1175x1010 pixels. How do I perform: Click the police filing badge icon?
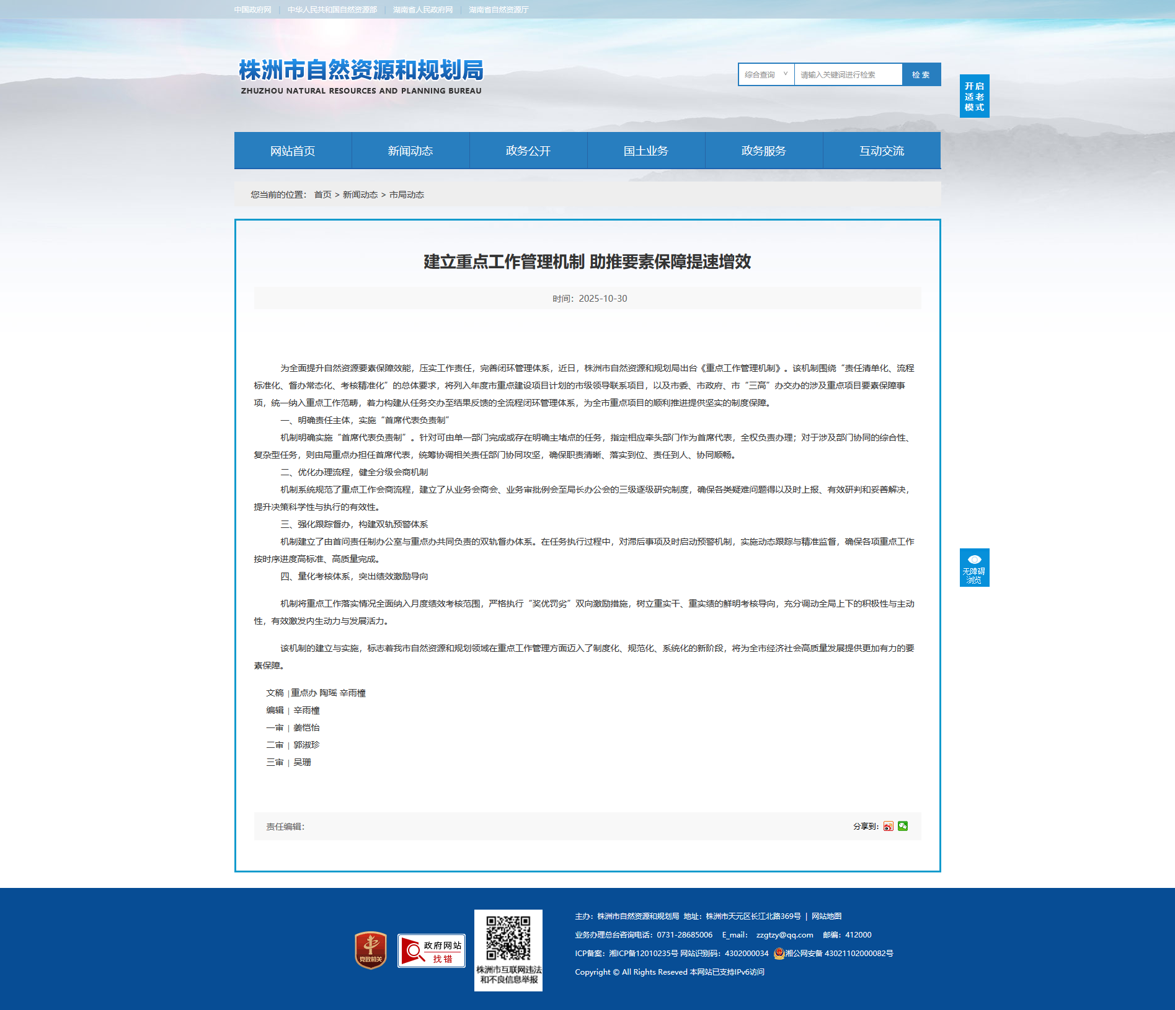point(779,954)
